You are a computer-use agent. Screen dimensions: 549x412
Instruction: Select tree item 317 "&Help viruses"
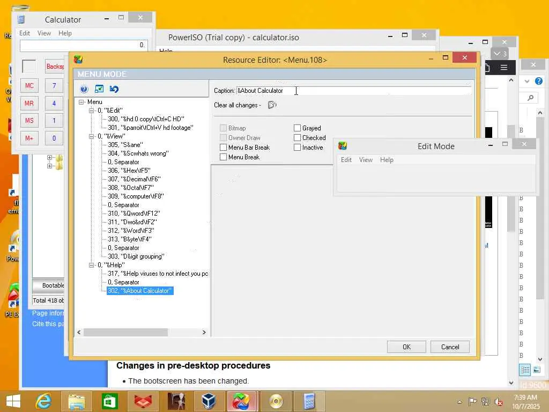(158, 274)
